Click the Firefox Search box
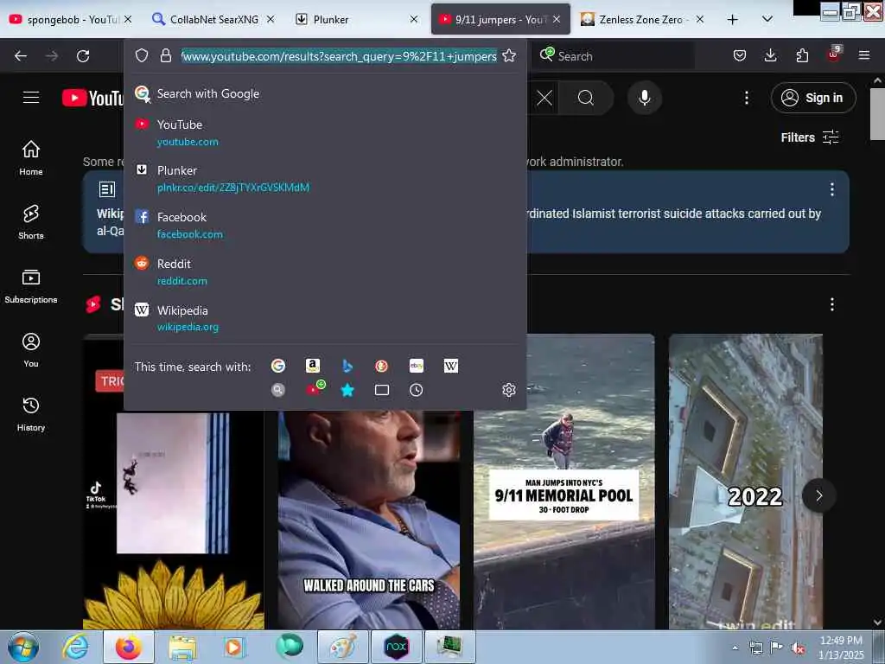Image resolution: width=885 pixels, height=664 pixels. (615, 56)
